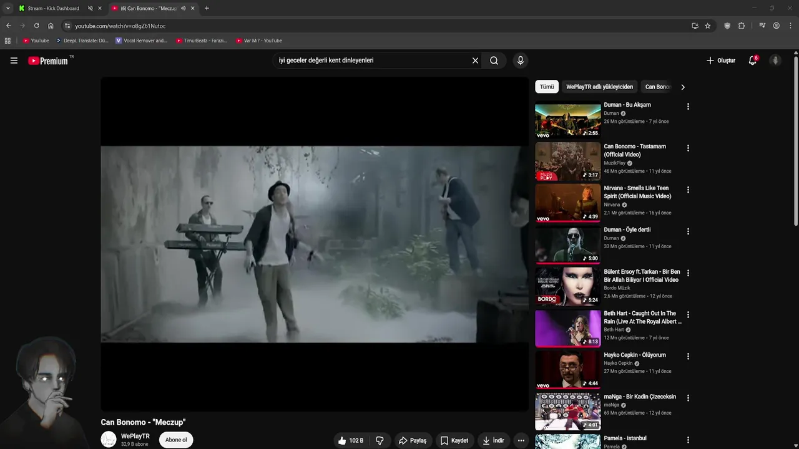Open Hayko Cepkin - Ölüyorum title
This screenshot has width=799, height=449.
click(x=635, y=355)
